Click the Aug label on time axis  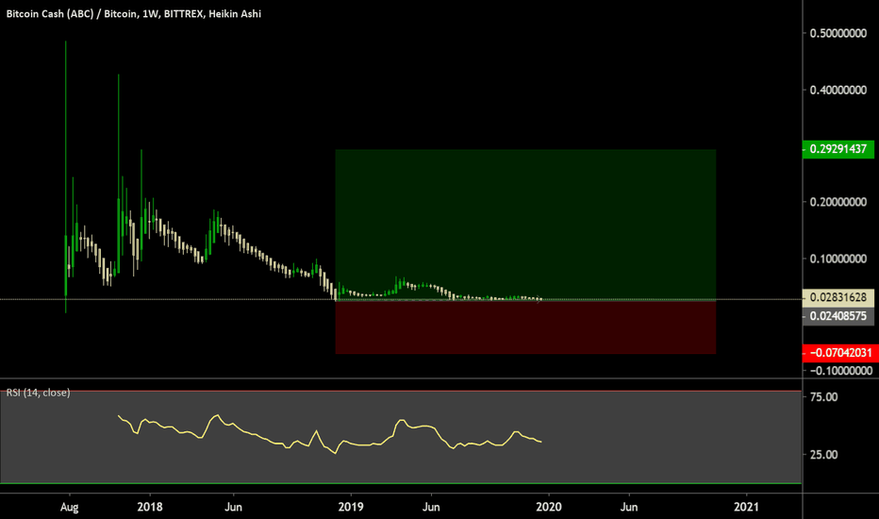pos(70,508)
